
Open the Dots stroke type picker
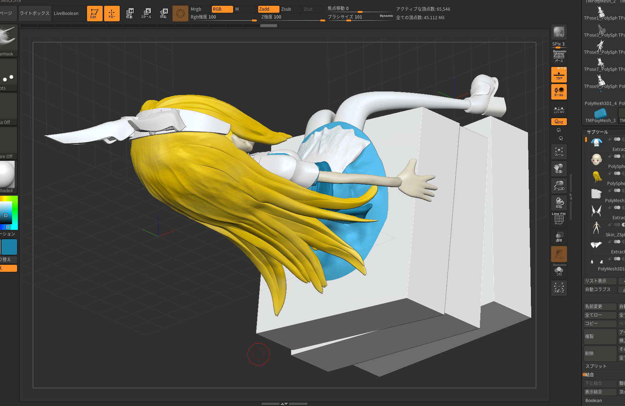tap(8, 75)
